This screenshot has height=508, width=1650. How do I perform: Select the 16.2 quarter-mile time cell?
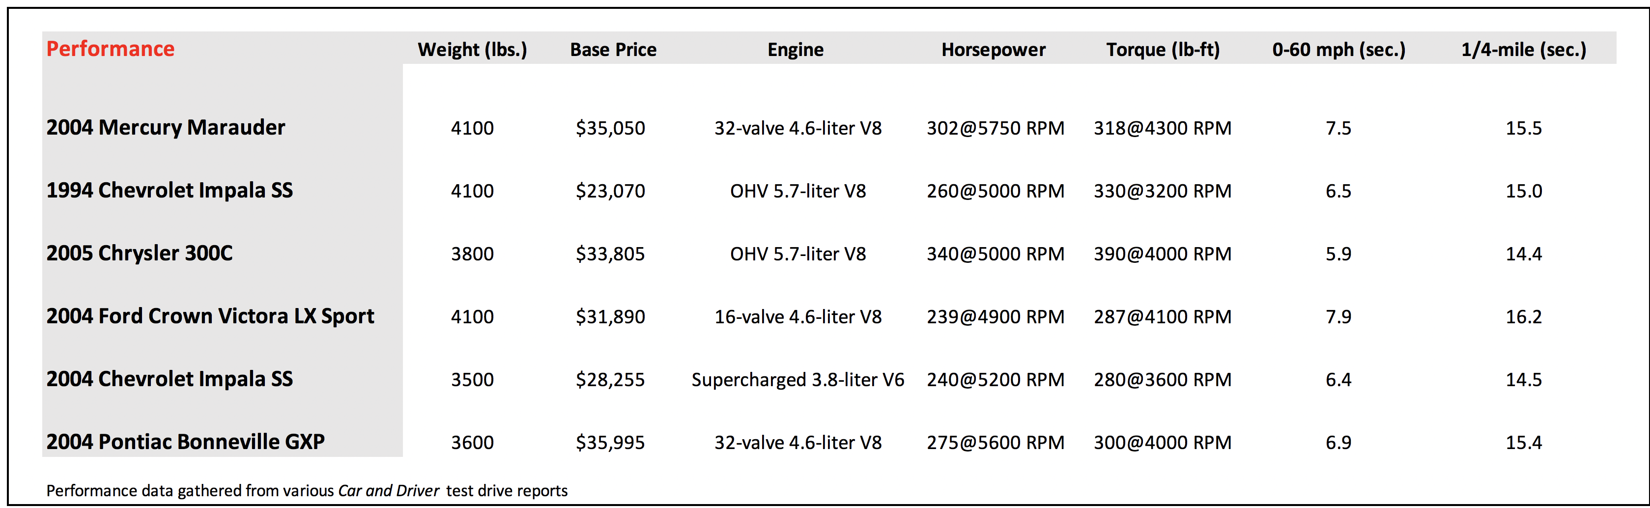[1523, 316]
